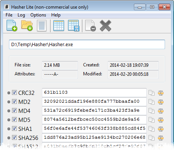Copy the CRC32 hash value

coord(152,93)
